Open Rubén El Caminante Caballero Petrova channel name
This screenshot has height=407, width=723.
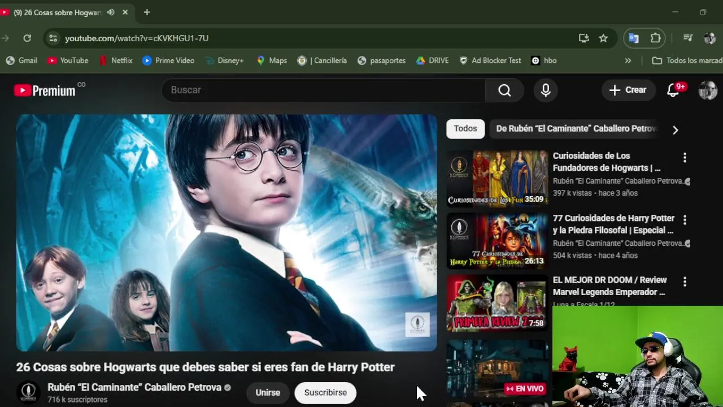tap(134, 387)
